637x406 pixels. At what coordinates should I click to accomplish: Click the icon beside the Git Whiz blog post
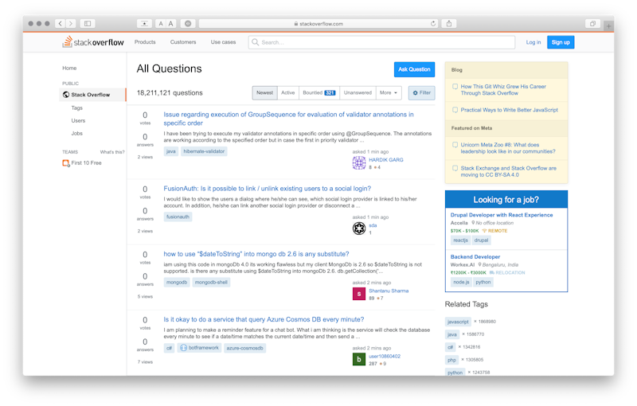point(455,86)
